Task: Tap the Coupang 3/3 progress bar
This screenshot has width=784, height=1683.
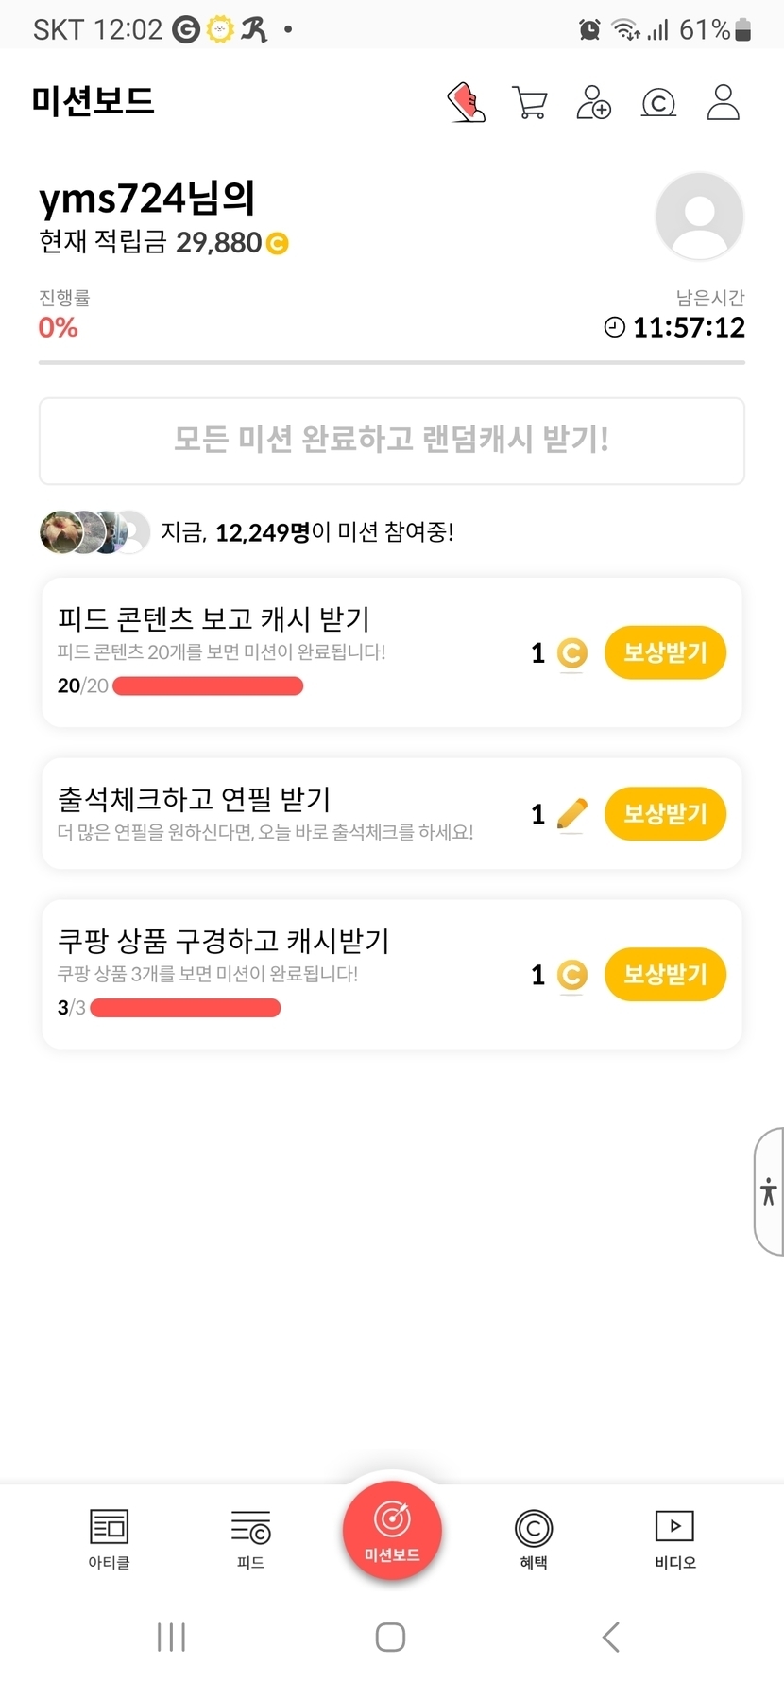Action: (x=185, y=1008)
